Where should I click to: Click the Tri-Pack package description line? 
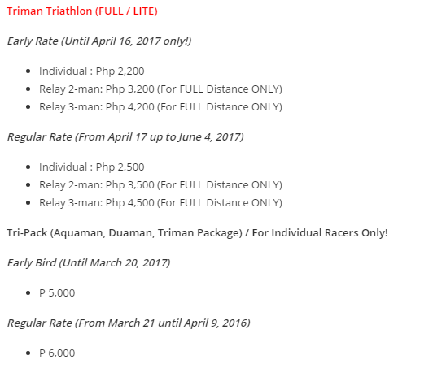[x=197, y=233]
